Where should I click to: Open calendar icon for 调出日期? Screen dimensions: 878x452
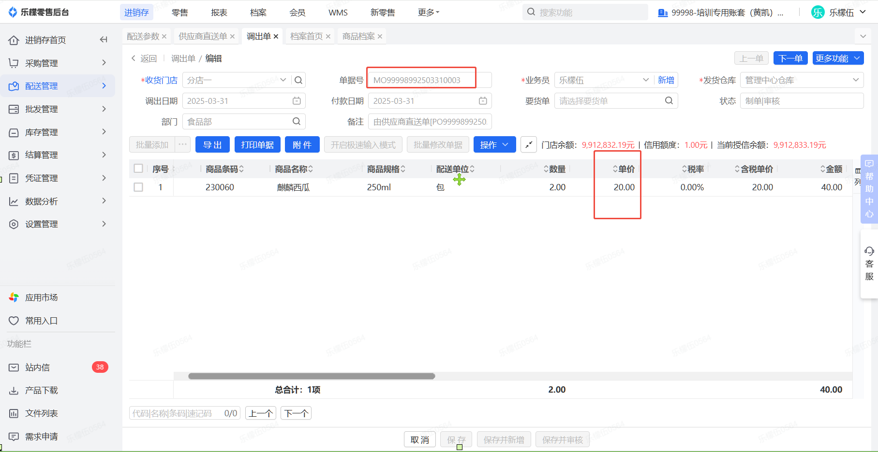(x=297, y=101)
